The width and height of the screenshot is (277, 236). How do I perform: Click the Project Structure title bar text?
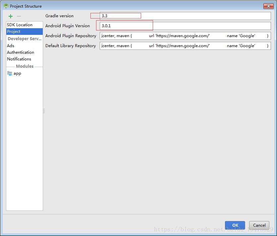point(26,6)
